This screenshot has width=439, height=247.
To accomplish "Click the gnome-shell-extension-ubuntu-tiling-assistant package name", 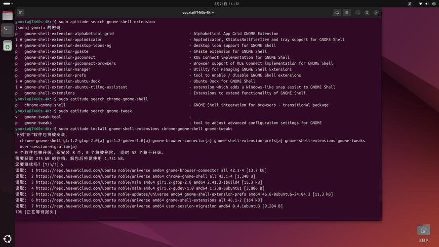I will click(76, 87).
